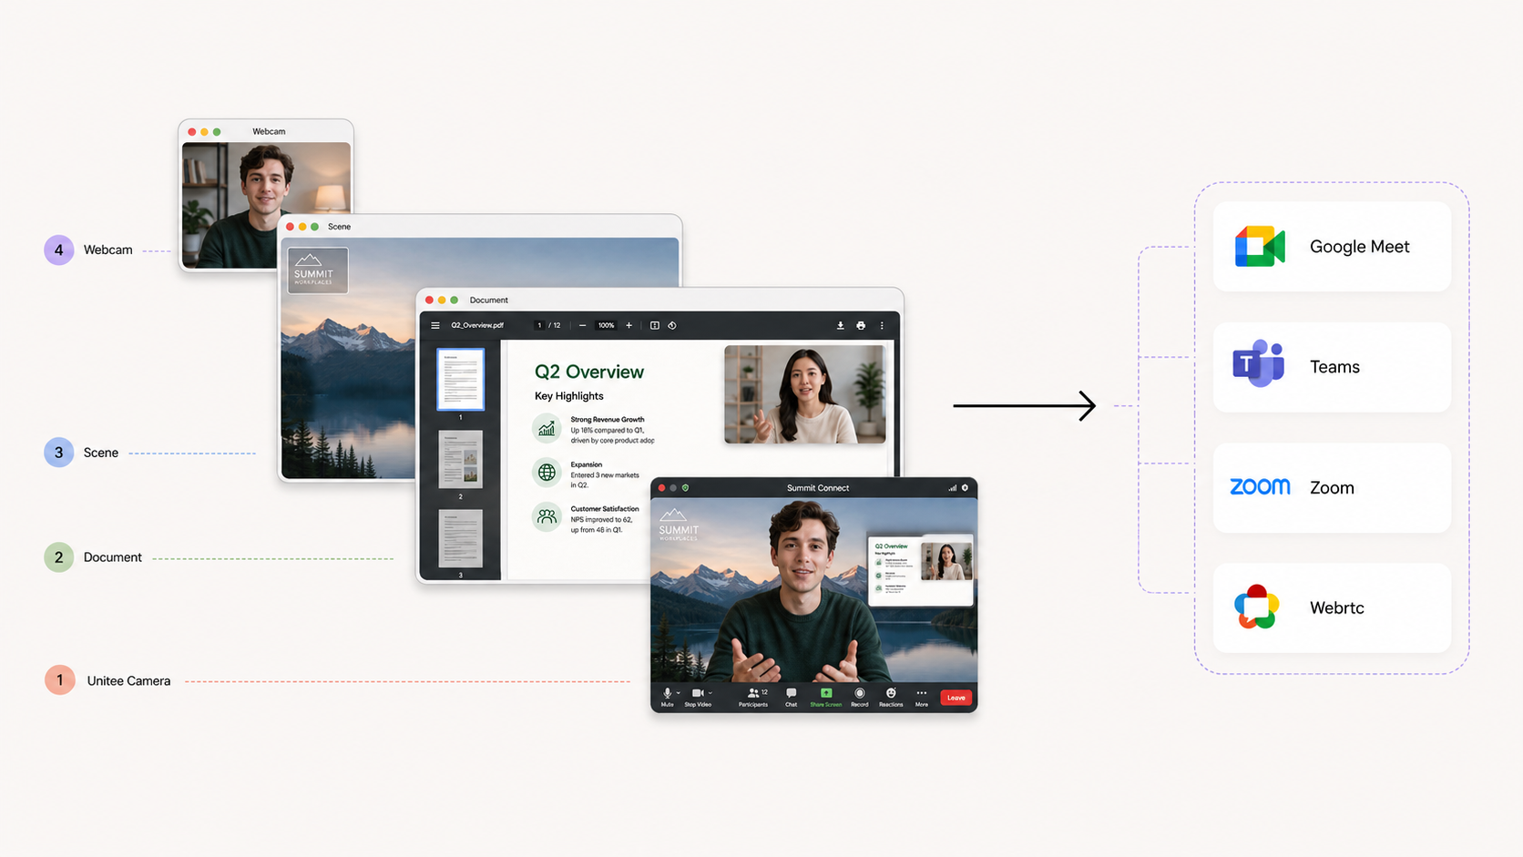Click the WebRTC logo icon

(1257, 607)
